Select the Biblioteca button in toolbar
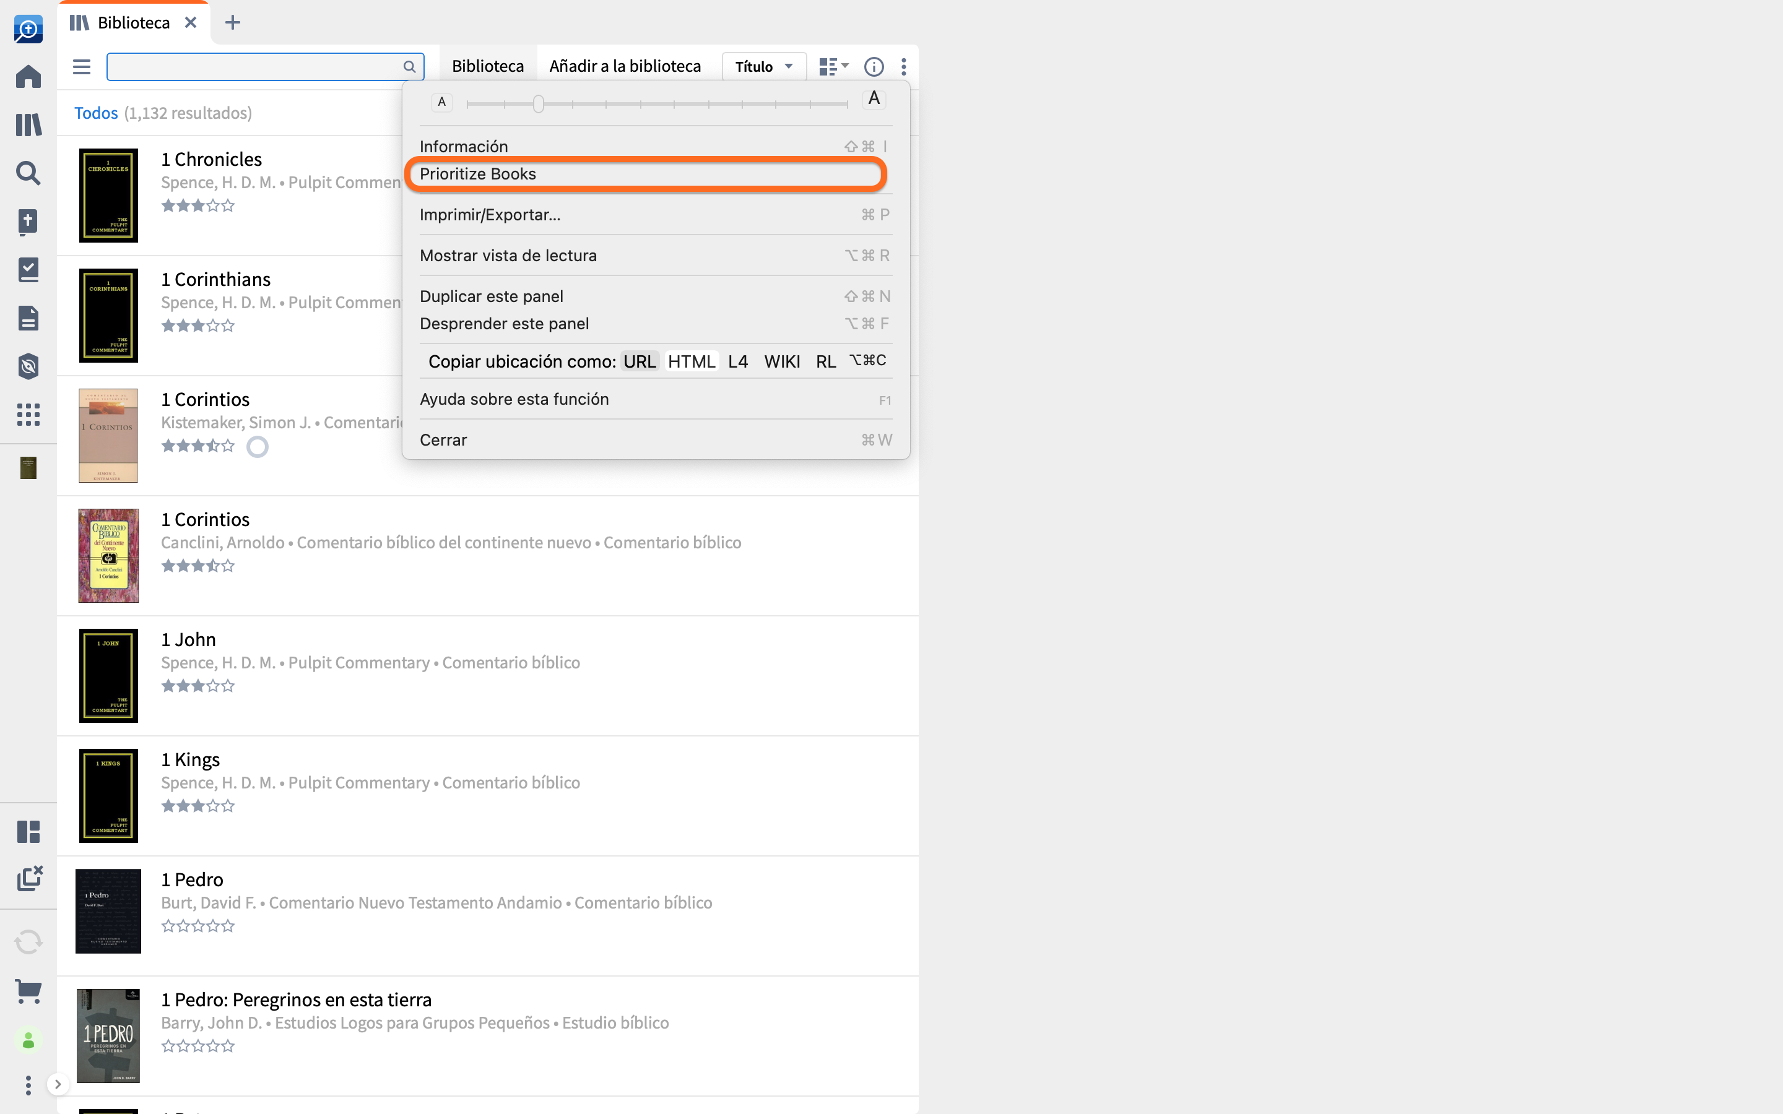 488,66
